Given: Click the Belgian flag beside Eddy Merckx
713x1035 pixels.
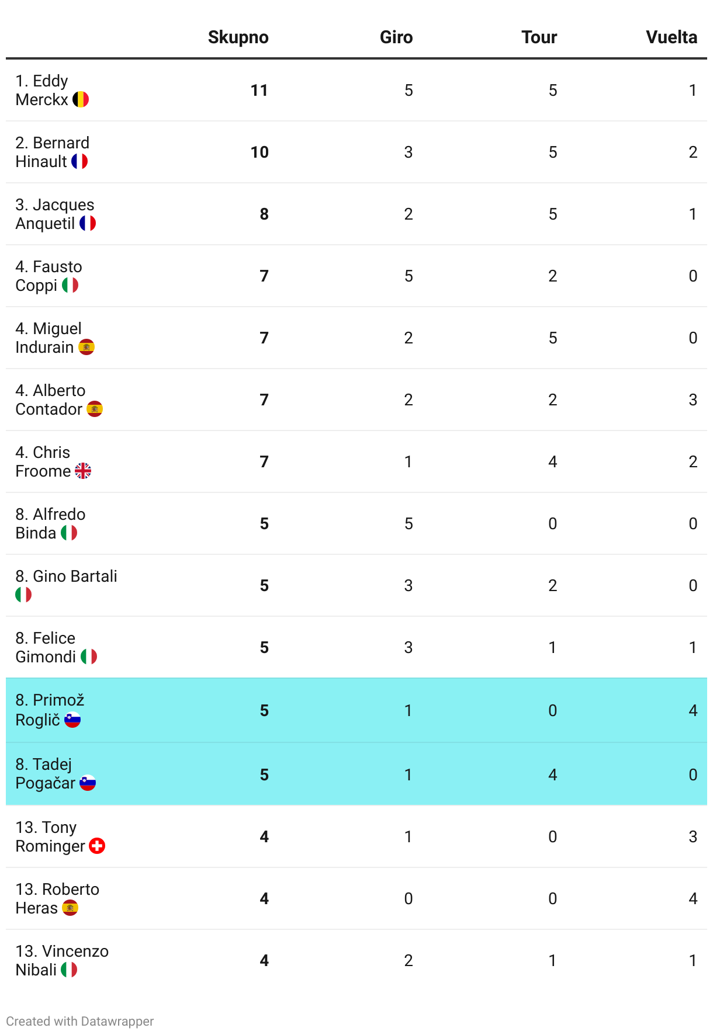Looking at the screenshot, I should 81,99.
